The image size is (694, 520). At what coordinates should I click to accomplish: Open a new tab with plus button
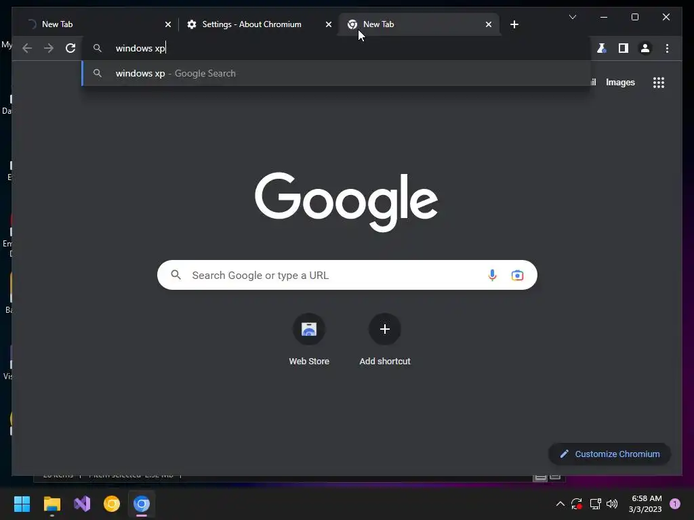(x=514, y=24)
